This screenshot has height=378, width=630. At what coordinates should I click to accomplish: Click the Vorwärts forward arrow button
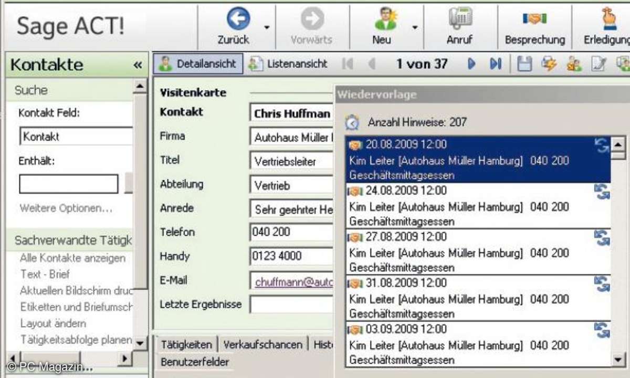click(x=312, y=20)
